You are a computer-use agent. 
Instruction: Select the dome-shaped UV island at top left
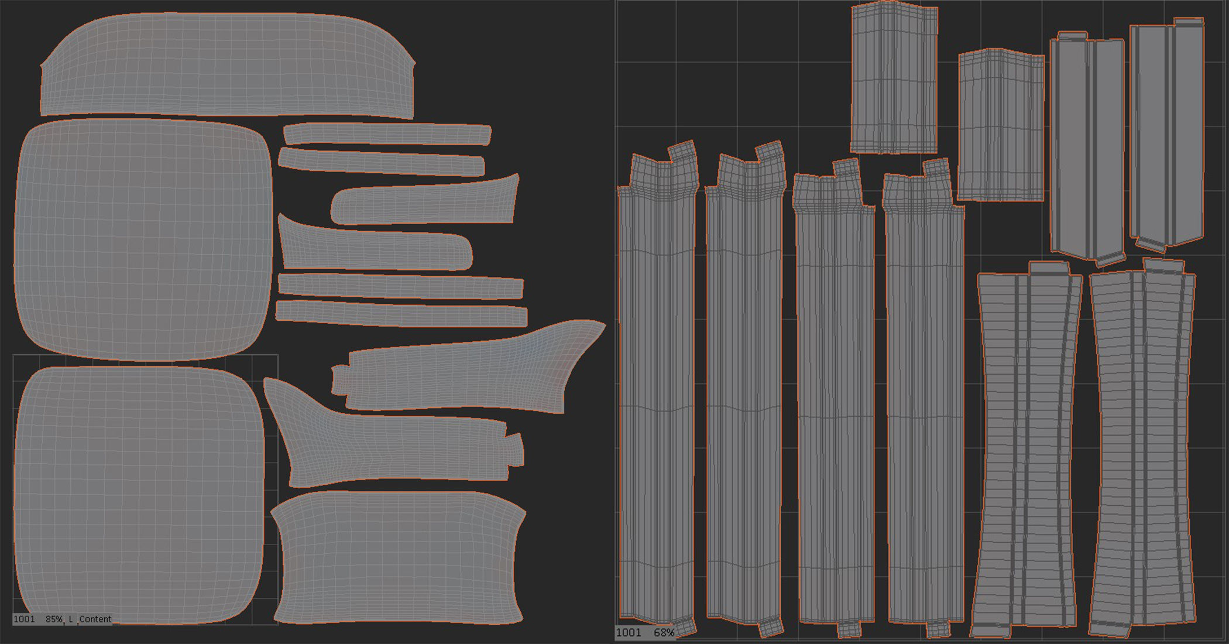[x=228, y=67]
